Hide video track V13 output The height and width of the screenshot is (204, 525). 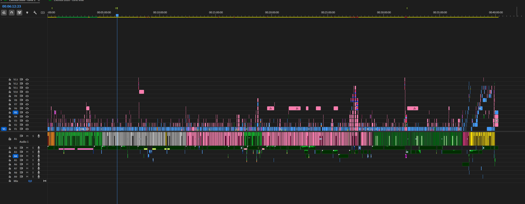[x=27, y=80]
